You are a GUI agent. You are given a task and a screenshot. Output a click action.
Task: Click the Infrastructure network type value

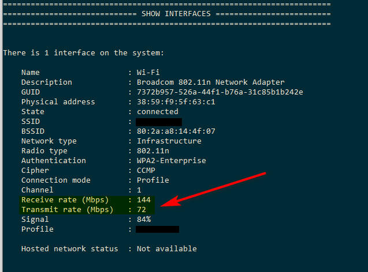tap(169, 141)
